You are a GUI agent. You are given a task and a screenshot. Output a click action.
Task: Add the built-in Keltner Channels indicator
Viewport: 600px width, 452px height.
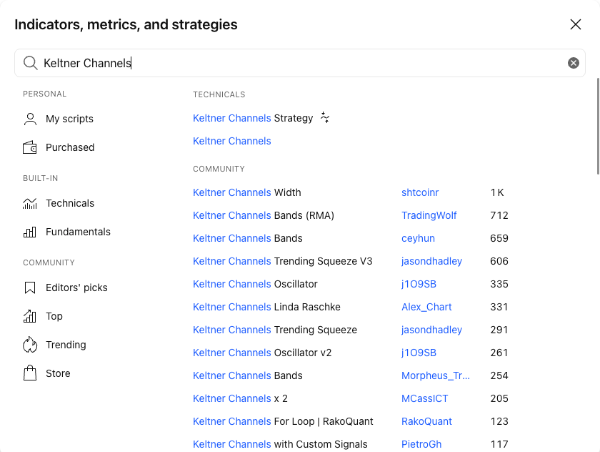pos(232,141)
